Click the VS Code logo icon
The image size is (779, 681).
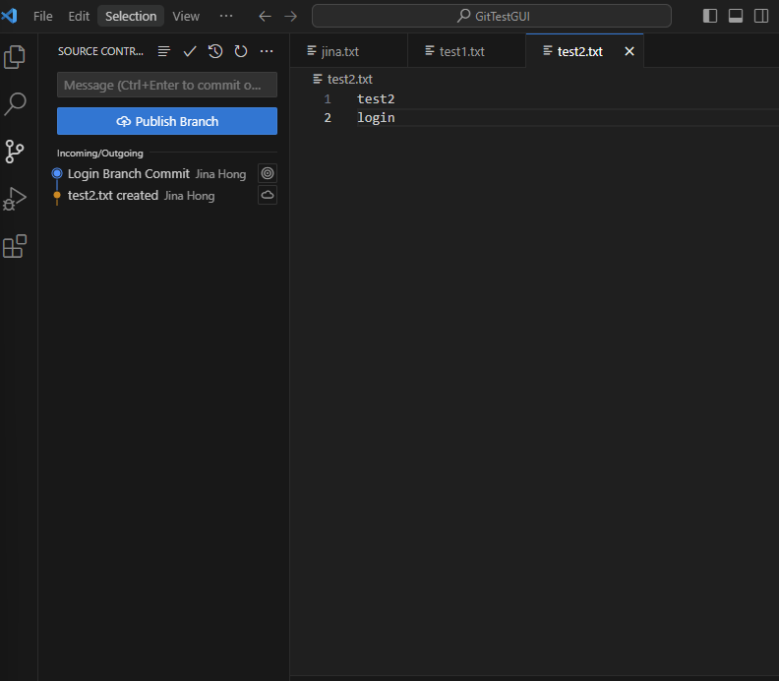[x=9, y=16]
